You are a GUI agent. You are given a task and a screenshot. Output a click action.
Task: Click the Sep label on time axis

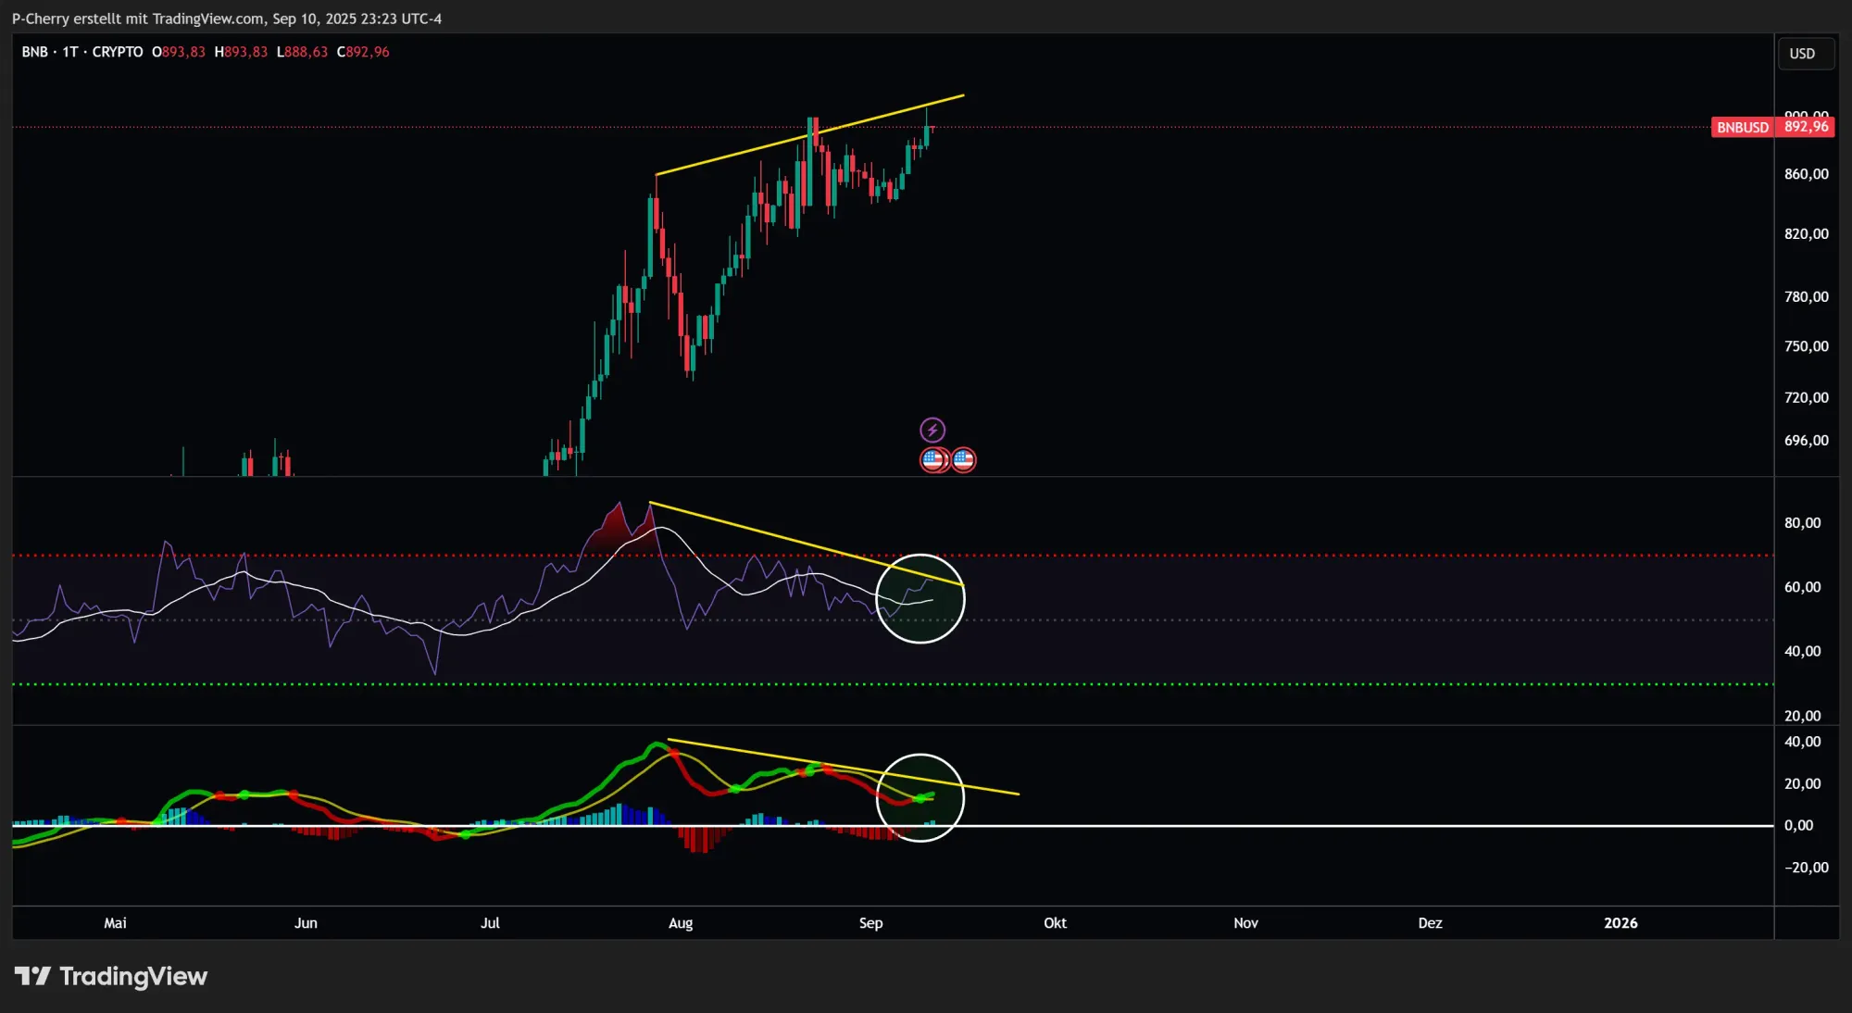[x=870, y=923]
